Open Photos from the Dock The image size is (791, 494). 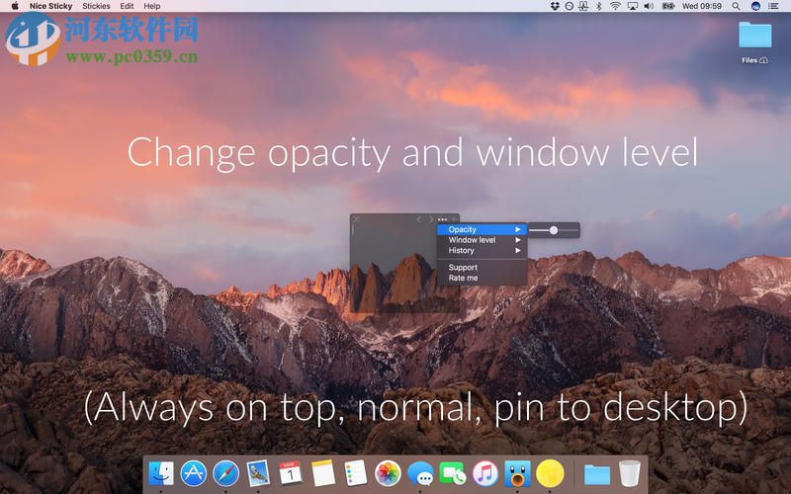tap(388, 474)
